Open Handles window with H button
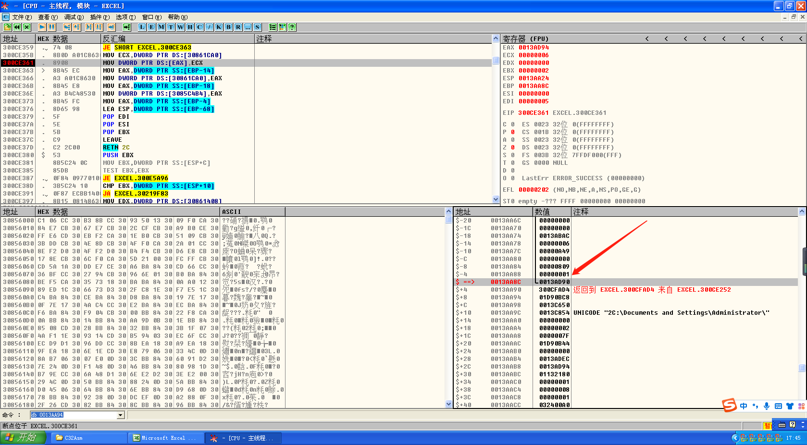807x445 pixels. [x=190, y=27]
